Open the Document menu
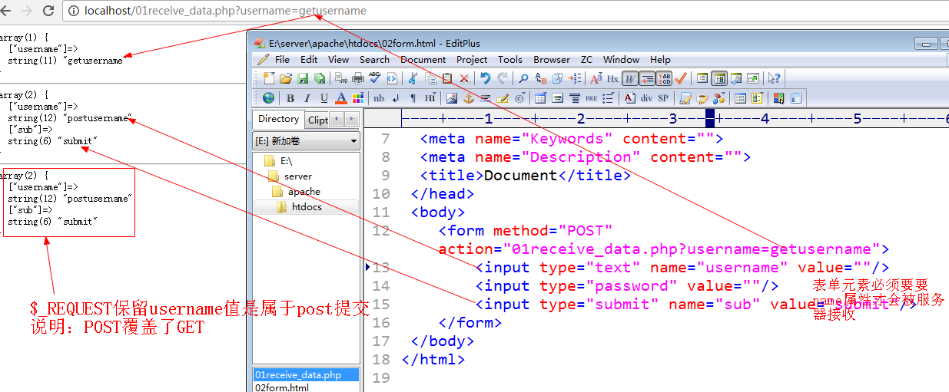 coord(423,59)
